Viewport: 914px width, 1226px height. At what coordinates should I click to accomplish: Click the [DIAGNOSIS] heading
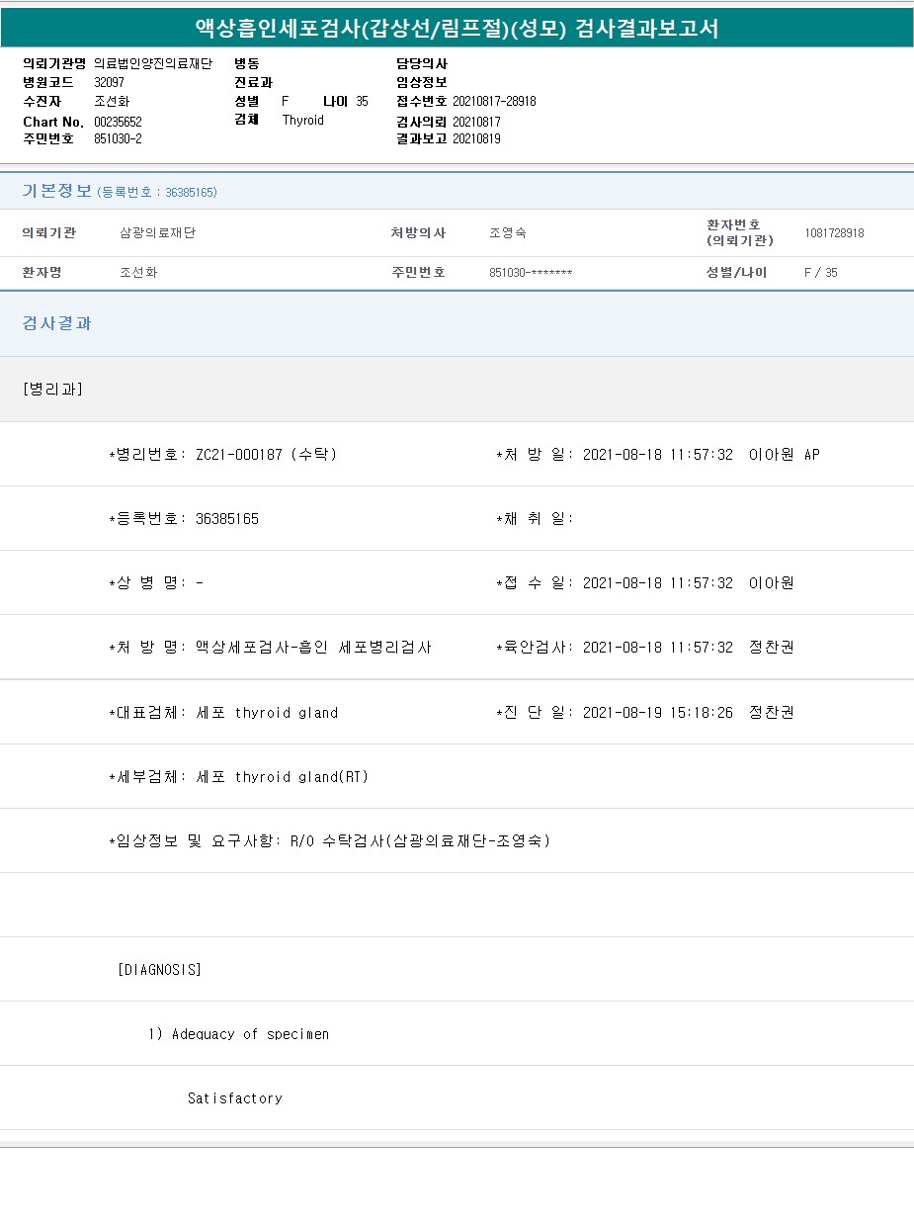159,970
